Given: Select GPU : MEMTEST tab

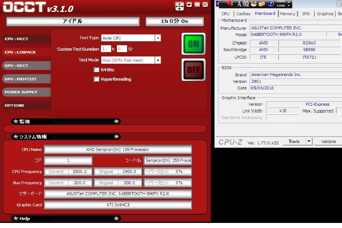Looking at the screenshot, I should pos(27,79).
